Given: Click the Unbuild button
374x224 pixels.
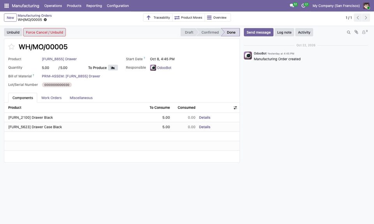Looking at the screenshot, I should point(13,32).
